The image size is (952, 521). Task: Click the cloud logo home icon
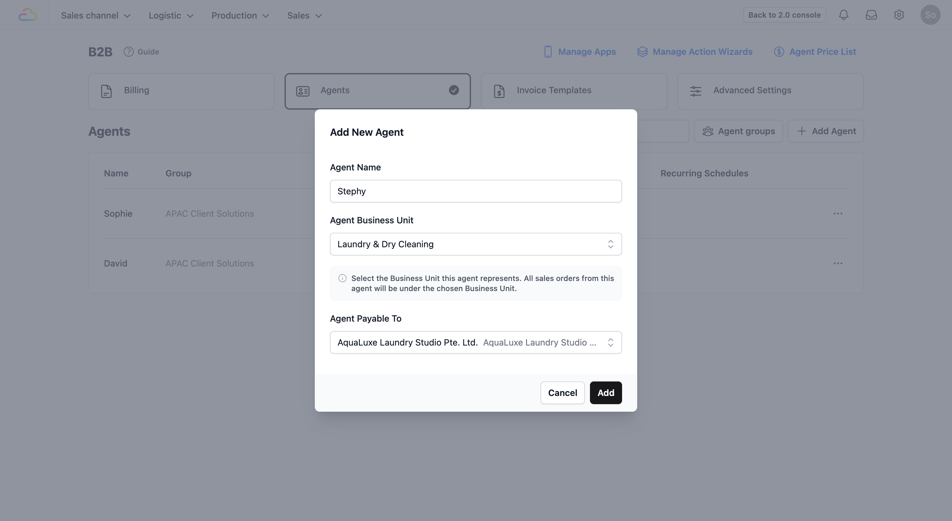(28, 15)
